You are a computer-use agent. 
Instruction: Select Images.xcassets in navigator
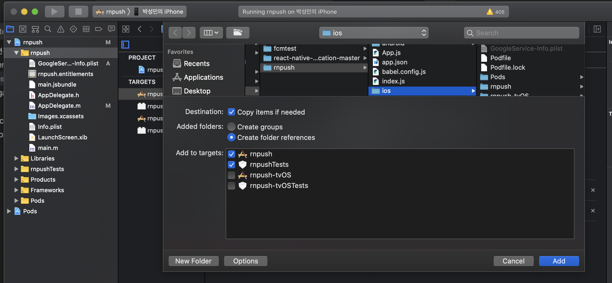tap(61, 116)
